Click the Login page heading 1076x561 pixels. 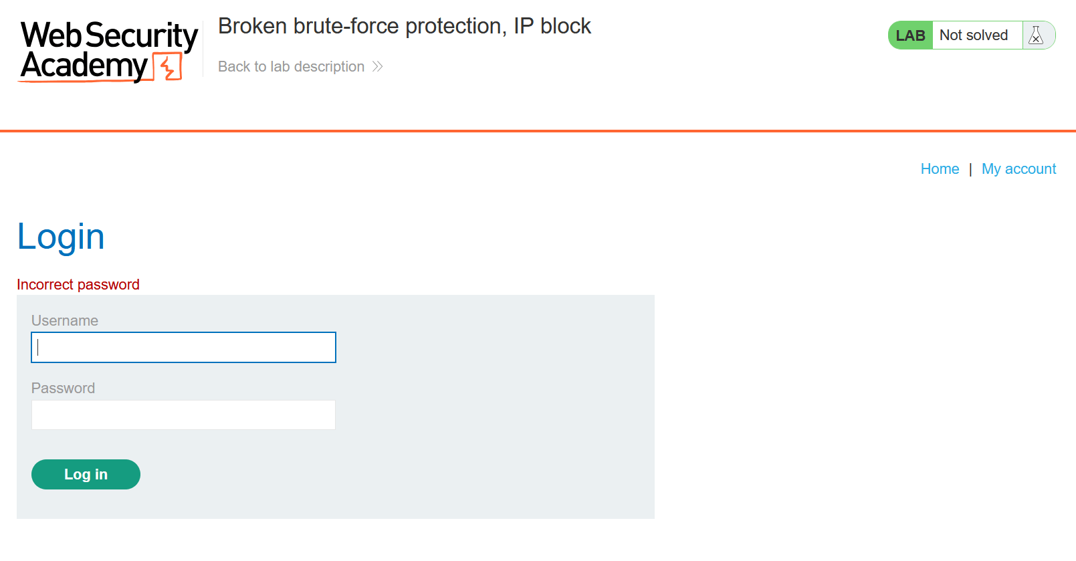[x=60, y=236]
